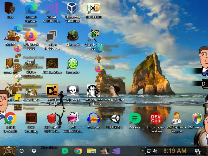
Task: Open THIS IS SPYWARE Chrome shortcut
Action: (x=10, y=122)
